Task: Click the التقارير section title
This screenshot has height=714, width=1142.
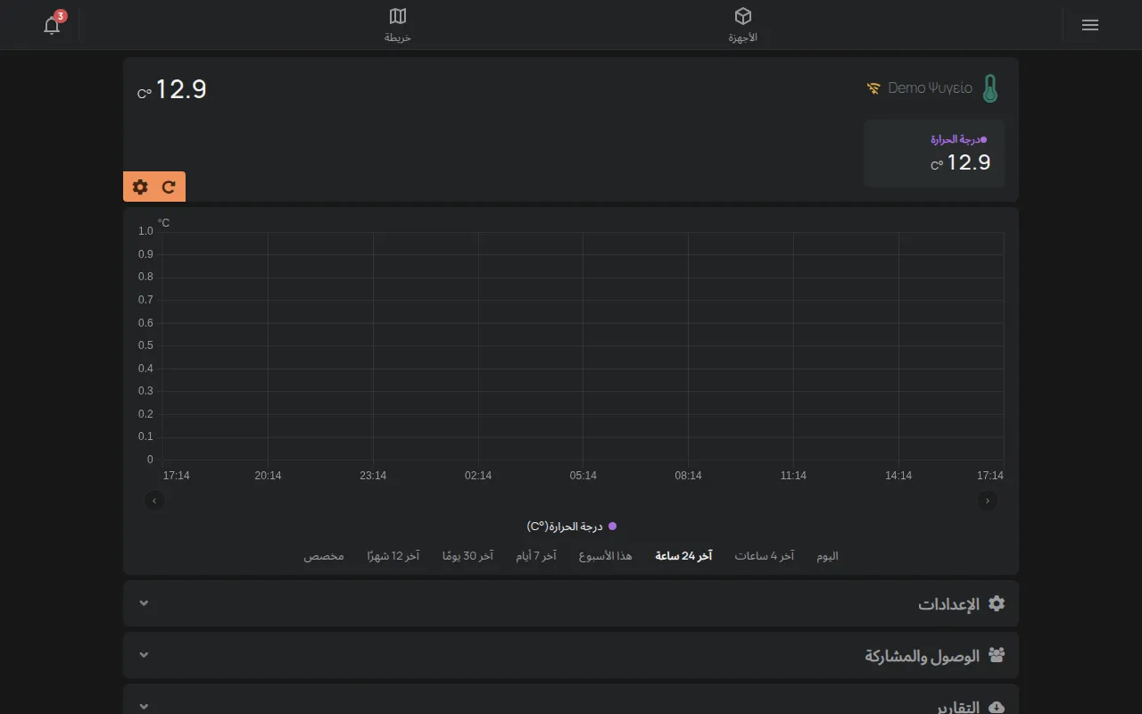Action: [x=958, y=707]
